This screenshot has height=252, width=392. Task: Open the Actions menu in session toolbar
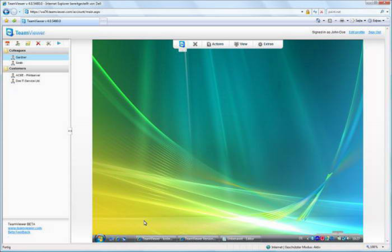coord(215,44)
